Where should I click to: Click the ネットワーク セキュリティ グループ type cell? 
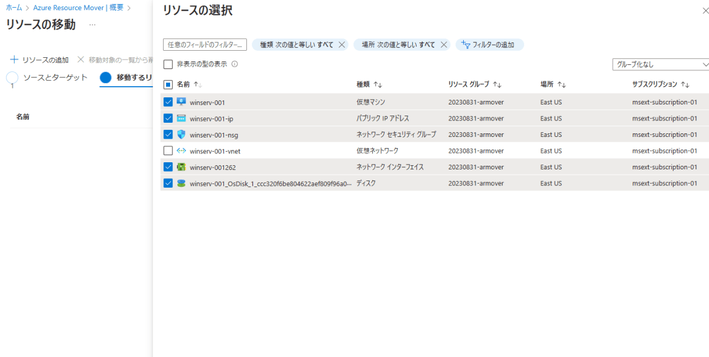396,135
